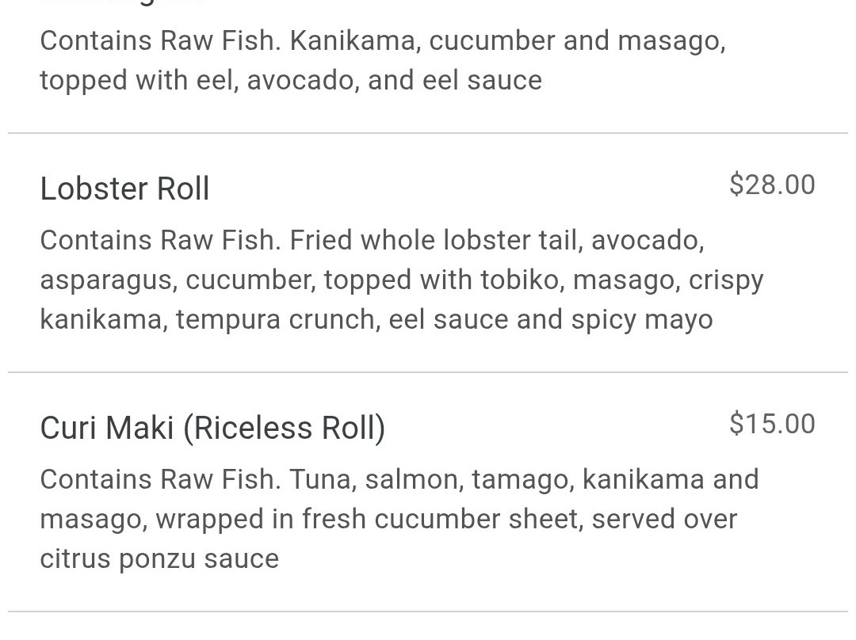Viewport: 856px width, 640px height.
Task: Click 'Tuna, salmon, tamago' description line
Action: tap(432, 480)
